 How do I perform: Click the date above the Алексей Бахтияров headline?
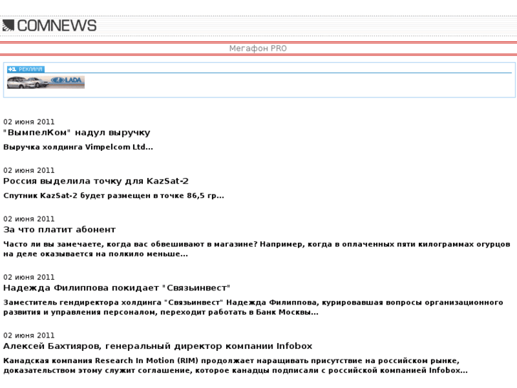29,335
